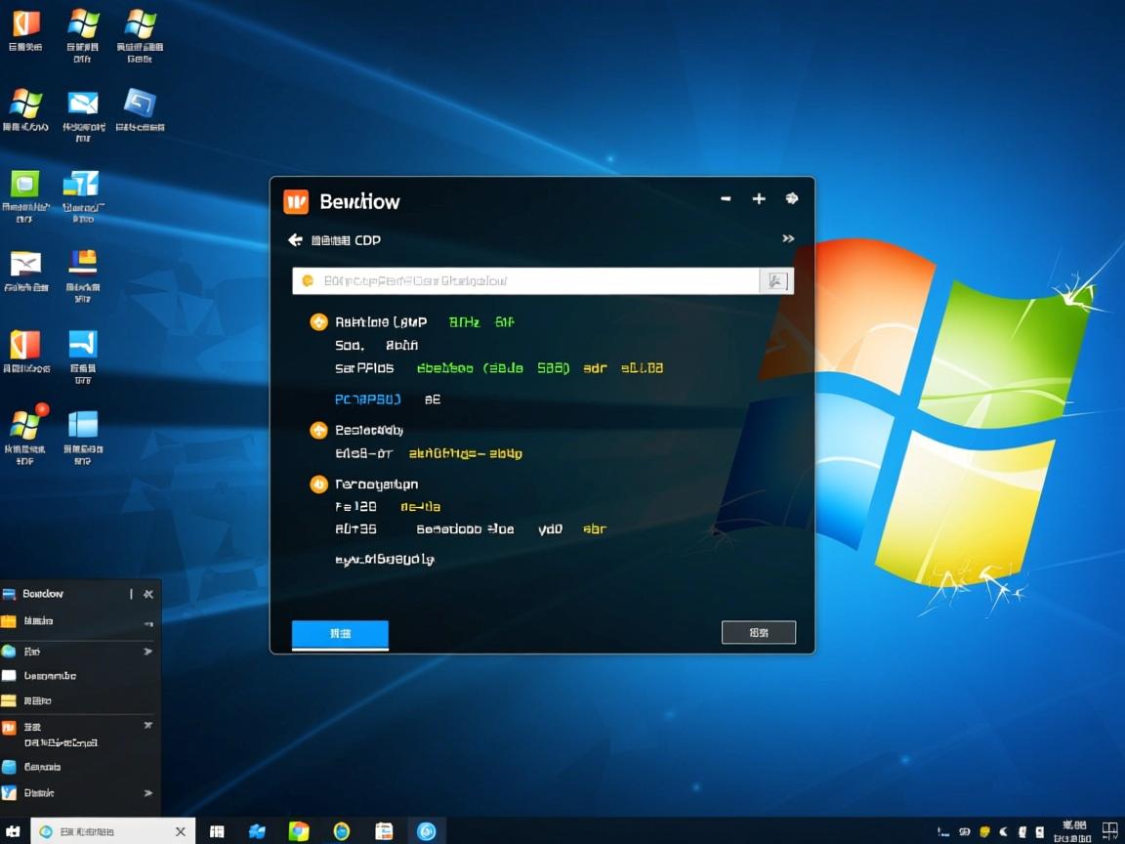Open the Chrome icon in the taskbar
This screenshot has height=844, width=1125.
299,831
